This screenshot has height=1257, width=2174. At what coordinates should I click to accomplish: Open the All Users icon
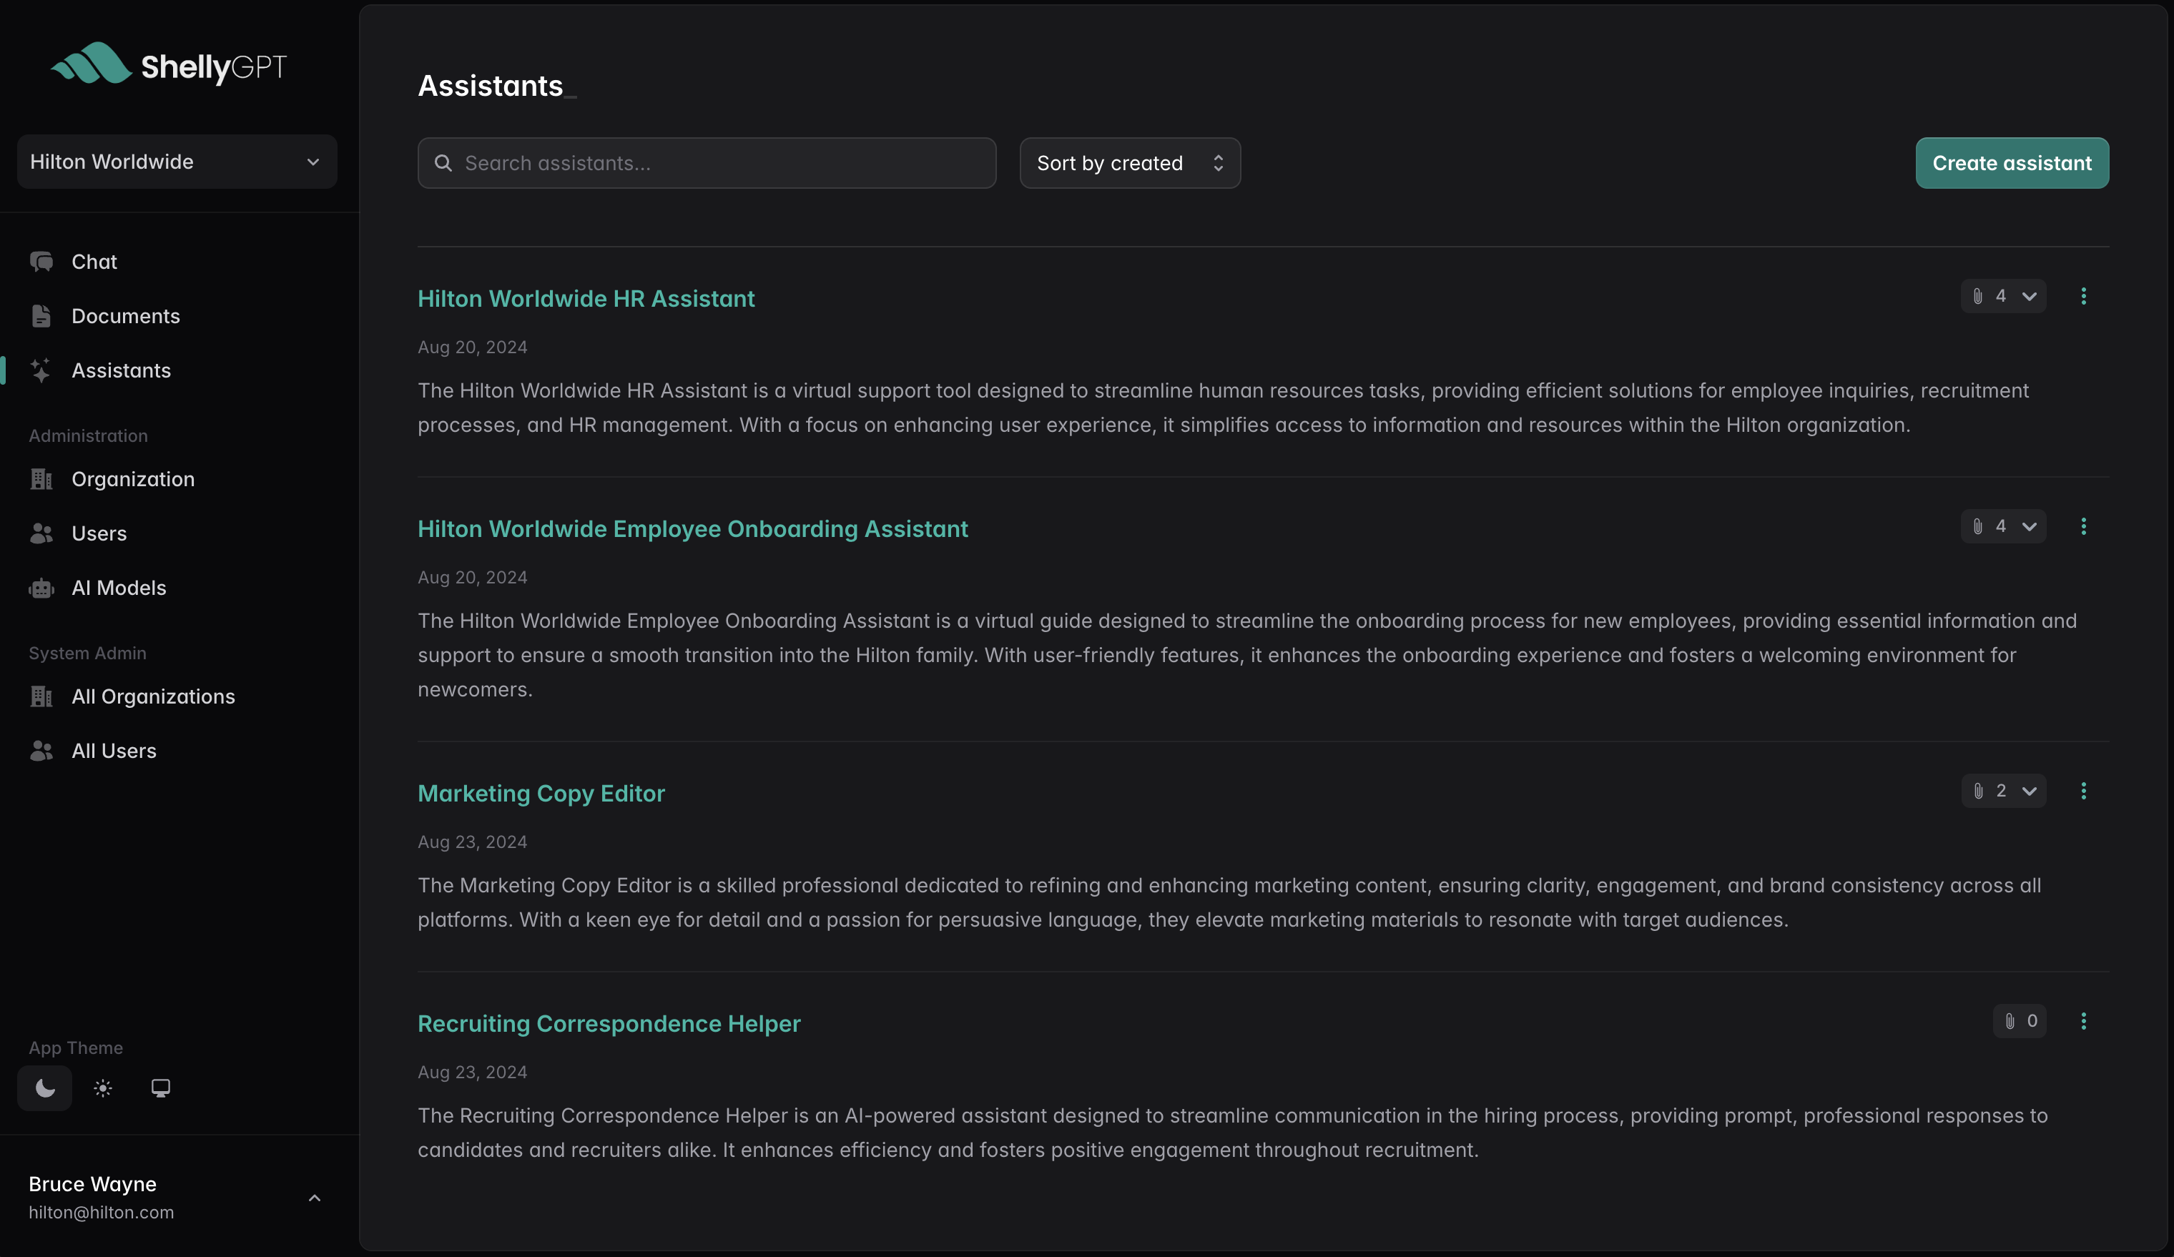(42, 750)
